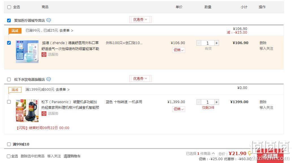Image resolution: width=292 pixels, height=163 pixels.
Task: Click the 满99减10 promotion label
Action: 21,144
